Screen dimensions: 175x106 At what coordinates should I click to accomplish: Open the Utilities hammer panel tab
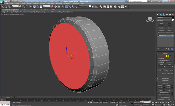[173, 14]
